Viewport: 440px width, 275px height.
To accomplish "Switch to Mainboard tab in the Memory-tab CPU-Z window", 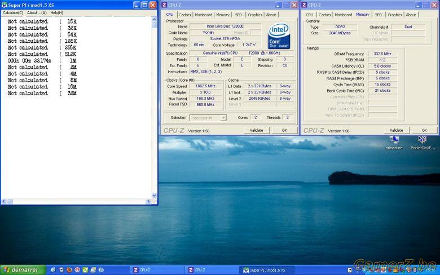I will (343, 15).
